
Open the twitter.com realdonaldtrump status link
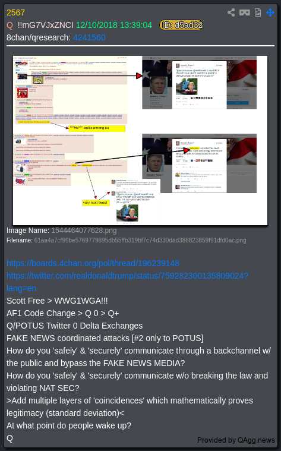point(127,276)
